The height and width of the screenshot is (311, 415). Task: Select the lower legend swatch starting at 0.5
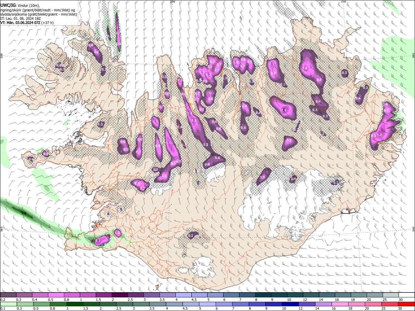click(x=41, y=304)
